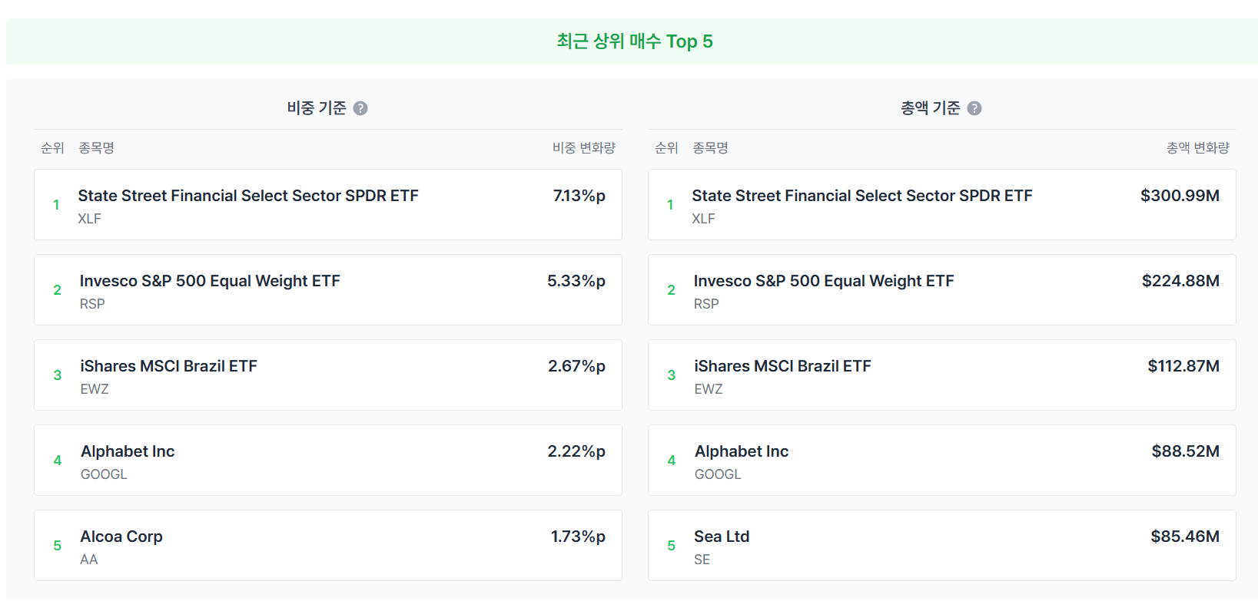Open State Street Financial ETF in 총액 기준 list

point(942,205)
